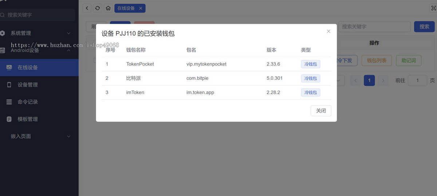Viewport: 437px width, 196px height.
Task: Click the blue 搜索 button
Action: (424, 27)
